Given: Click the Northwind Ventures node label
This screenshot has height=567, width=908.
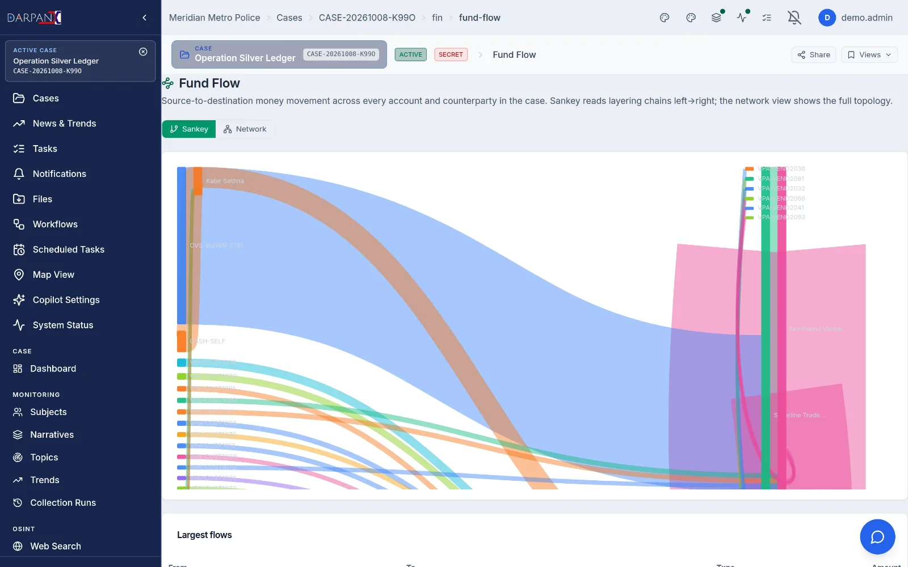Looking at the screenshot, I should [818, 329].
